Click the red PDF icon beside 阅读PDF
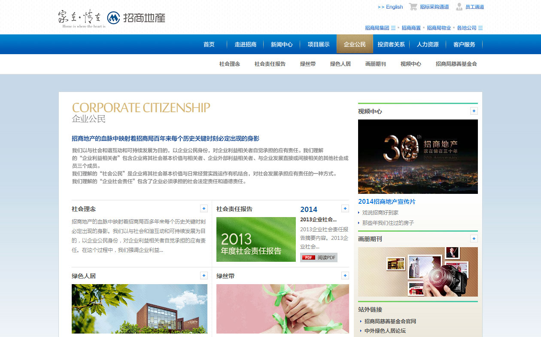Image resolution: width=541 pixels, height=337 pixels. pyautogui.click(x=308, y=257)
